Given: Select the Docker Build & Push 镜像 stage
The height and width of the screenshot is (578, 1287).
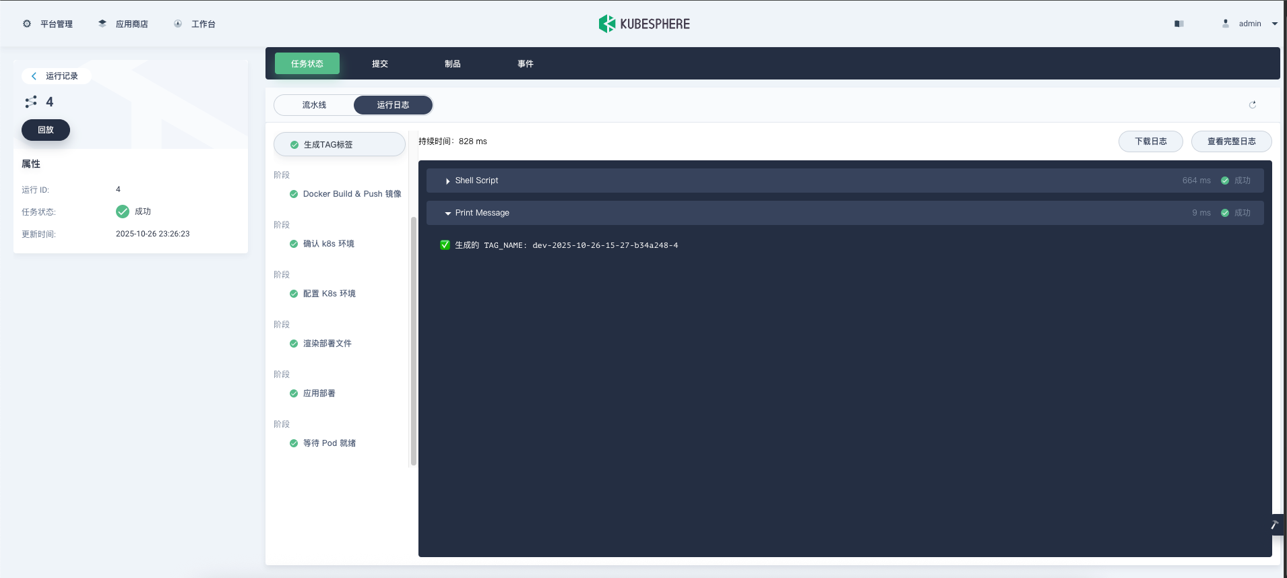Looking at the screenshot, I should [x=351, y=194].
